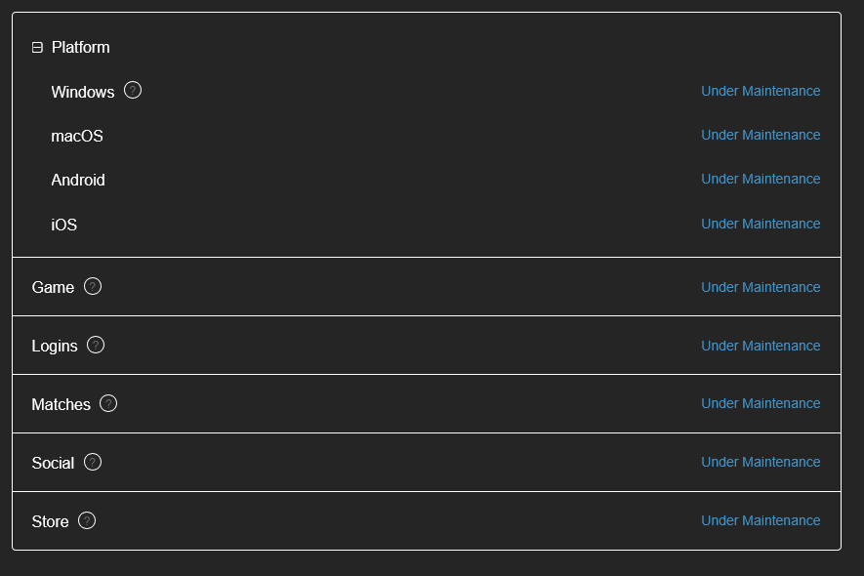The width and height of the screenshot is (864, 576).
Task: Click the question mark beside Game
Action: pos(93,286)
